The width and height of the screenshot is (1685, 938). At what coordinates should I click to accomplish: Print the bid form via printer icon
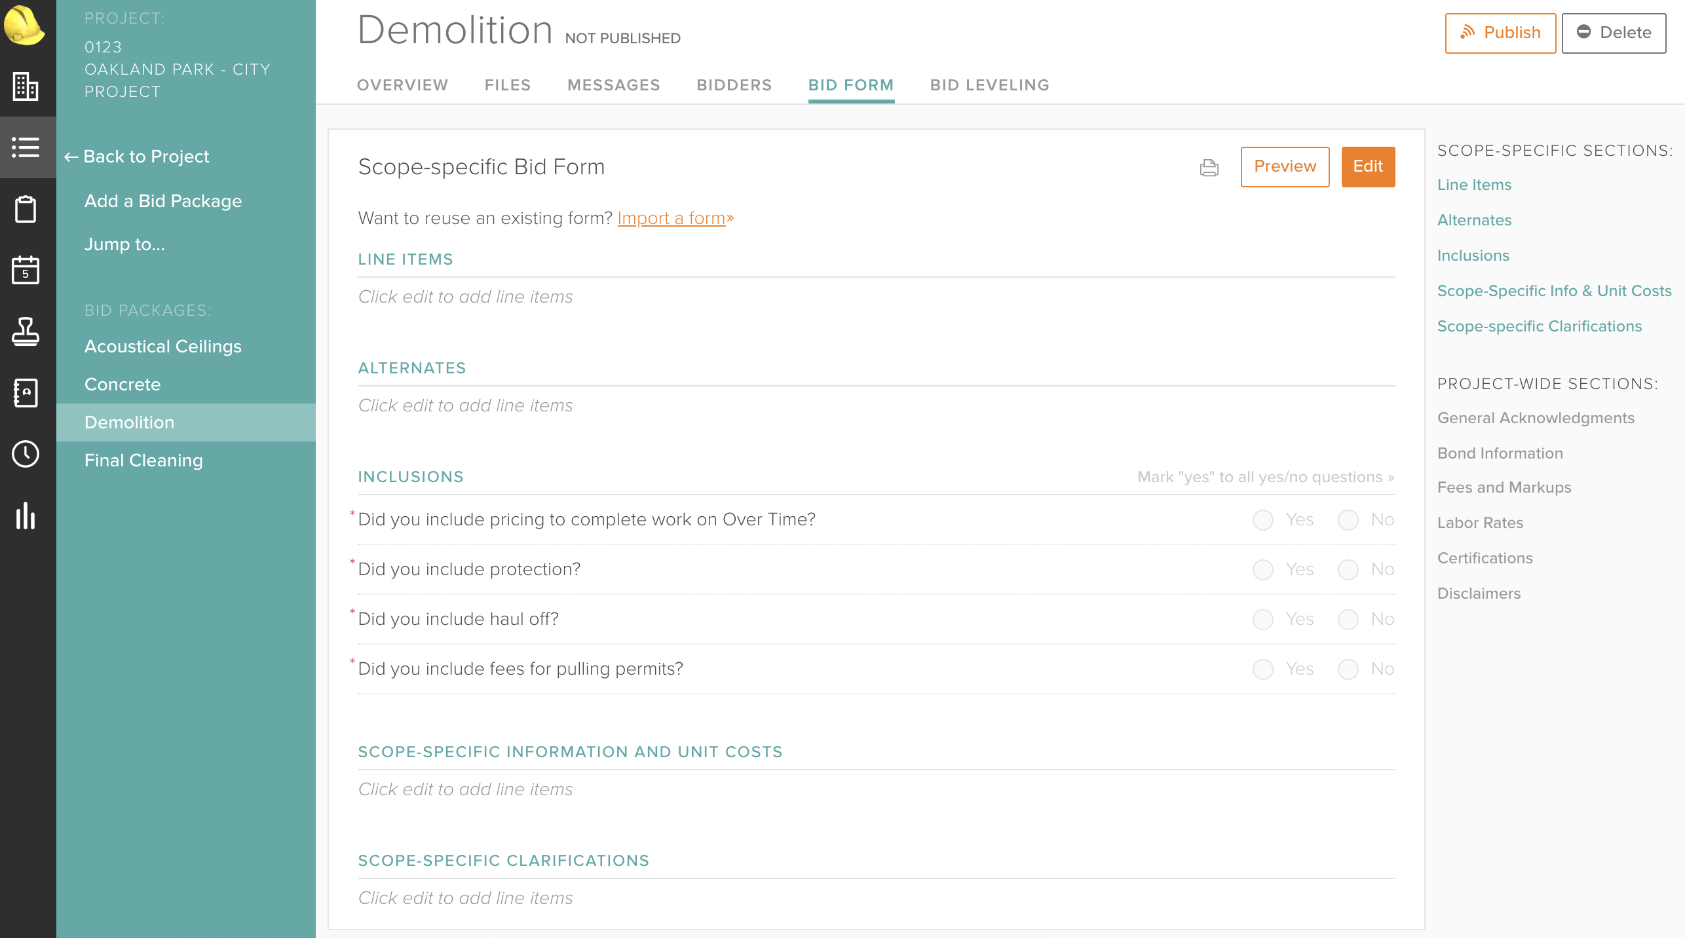[1207, 168]
